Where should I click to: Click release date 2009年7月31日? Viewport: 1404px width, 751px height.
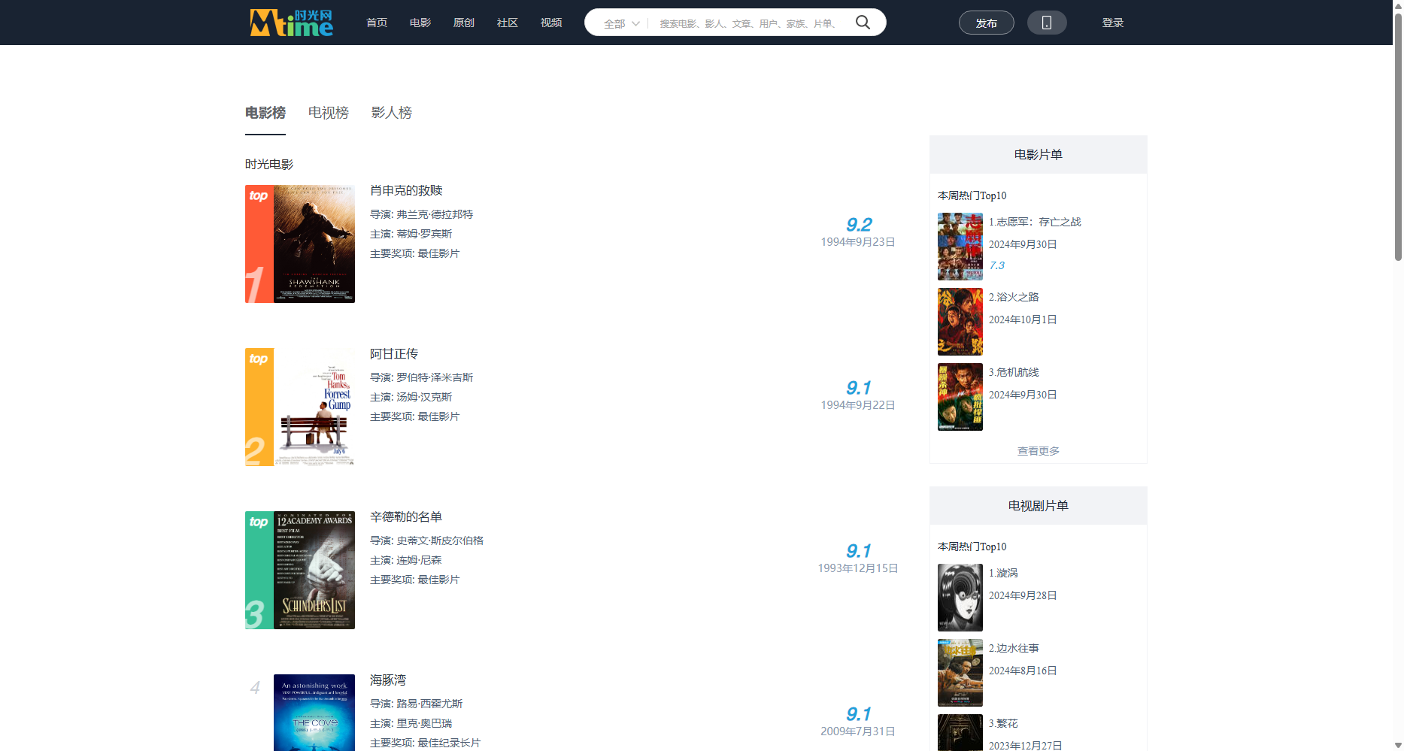click(858, 731)
